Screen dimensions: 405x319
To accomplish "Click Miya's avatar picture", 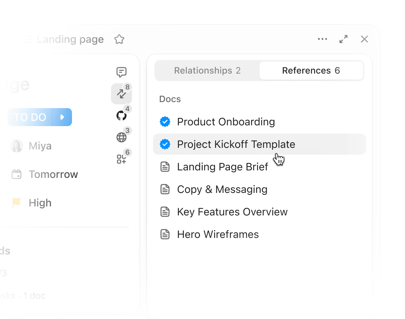I will [x=16, y=146].
